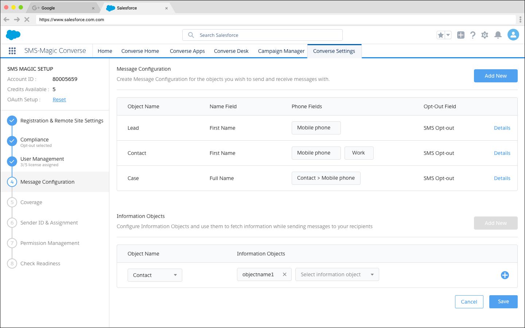Open the Select information object dropdown
The image size is (525, 328).
[337, 274]
